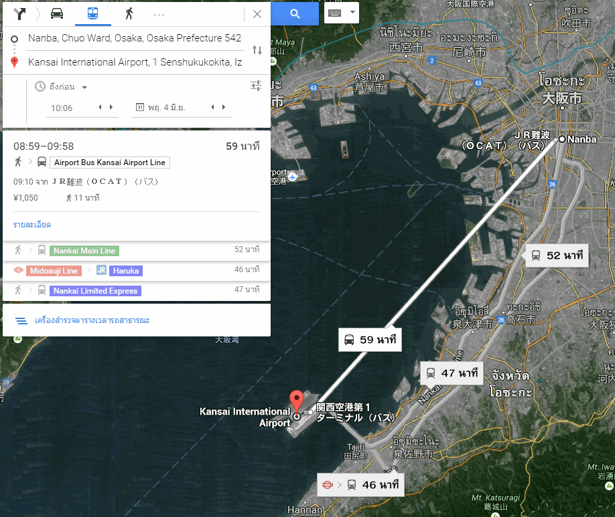Image resolution: width=615 pixels, height=517 pixels.
Task: Click the ¥1,050 fare text
Action: tap(25, 198)
